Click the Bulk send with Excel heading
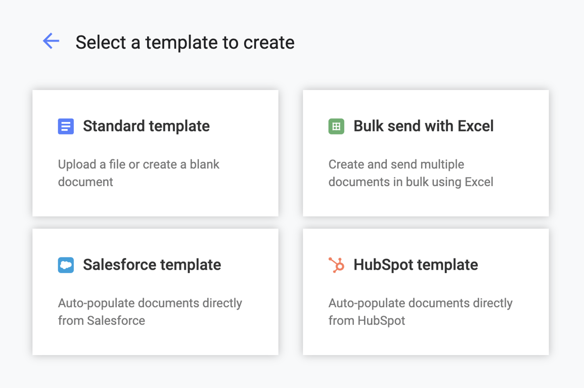The image size is (584, 388). pyautogui.click(x=423, y=126)
